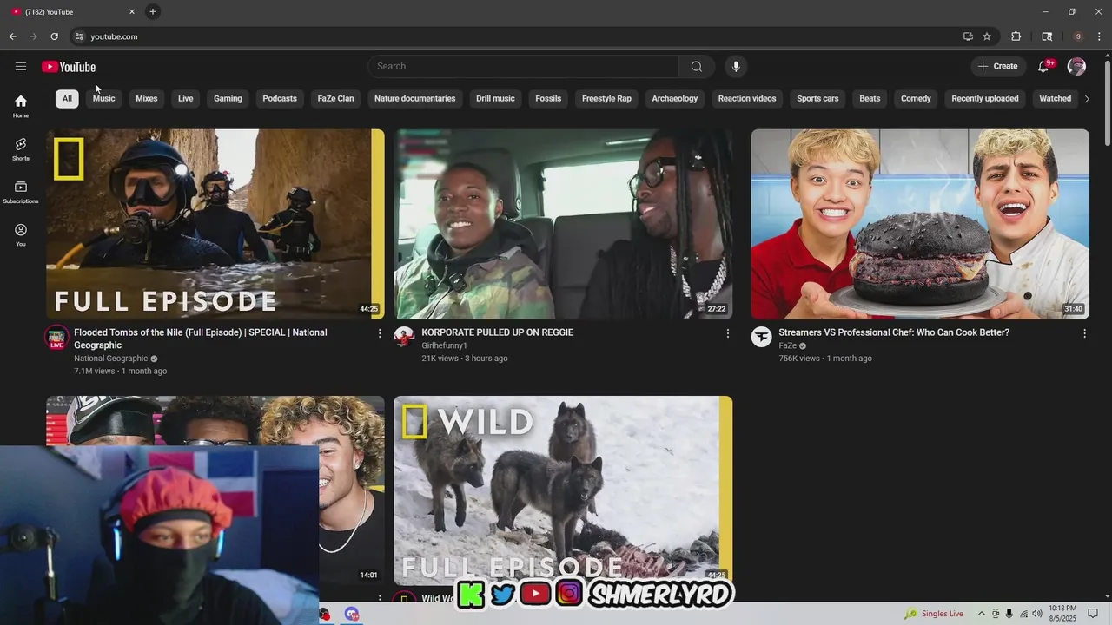The height and width of the screenshot is (625, 1112).
Task: Select the FaZe Clan filter chip
Action: [x=335, y=98]
